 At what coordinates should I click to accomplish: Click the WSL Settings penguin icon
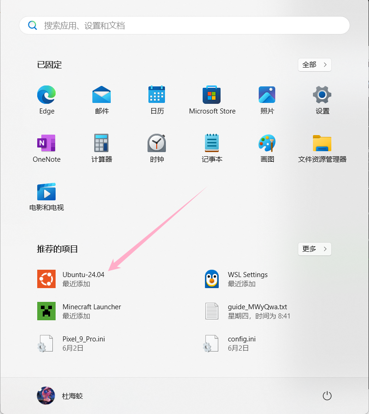[x=212, y=279]
